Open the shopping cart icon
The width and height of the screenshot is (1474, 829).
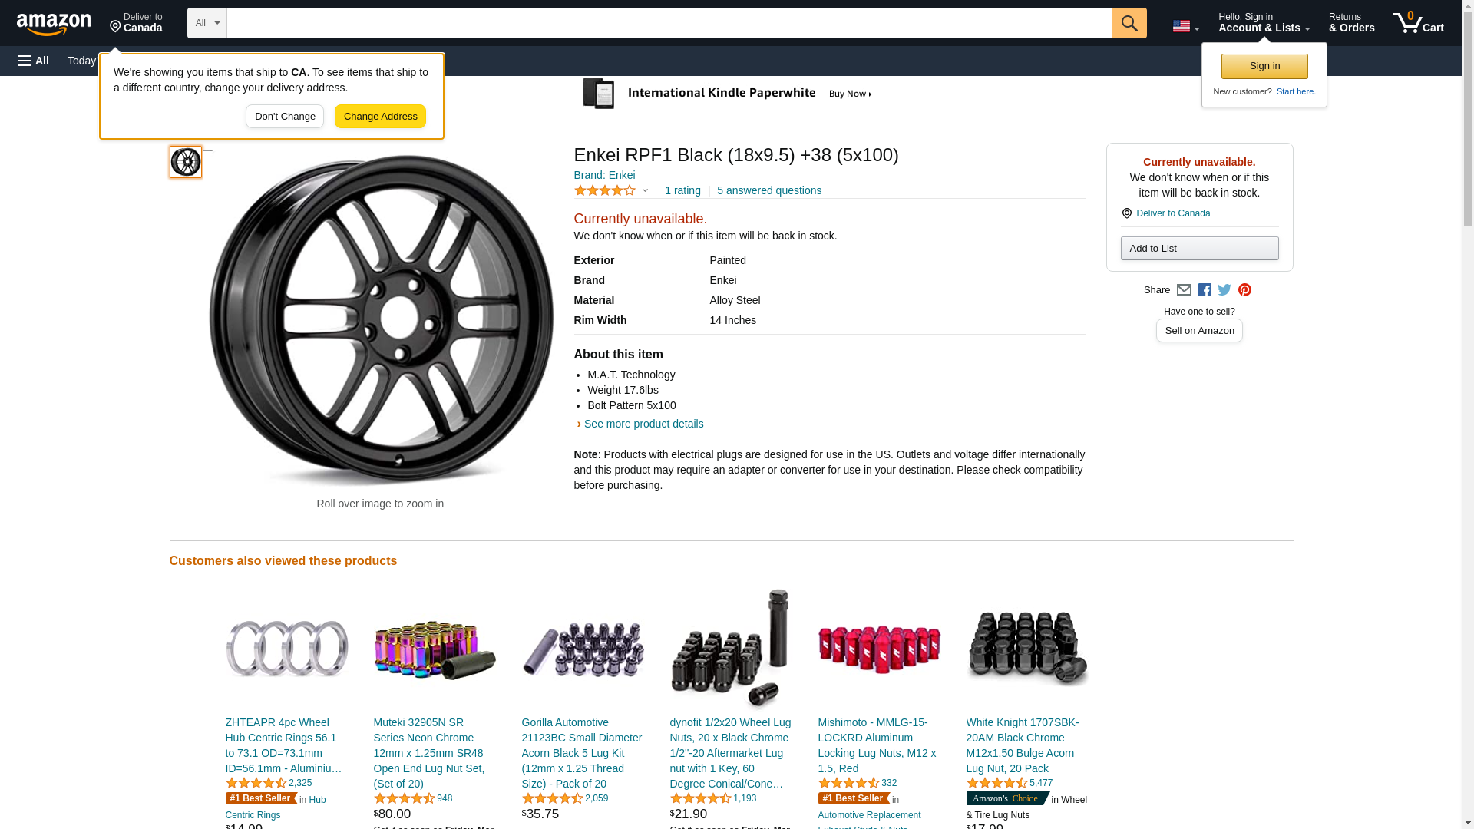pos(1418,23)
